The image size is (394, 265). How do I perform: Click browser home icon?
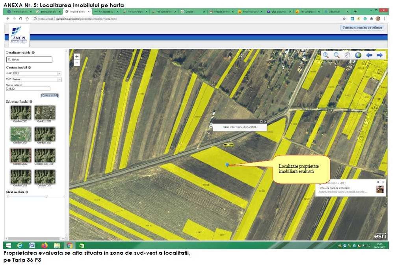click(27, 19)
